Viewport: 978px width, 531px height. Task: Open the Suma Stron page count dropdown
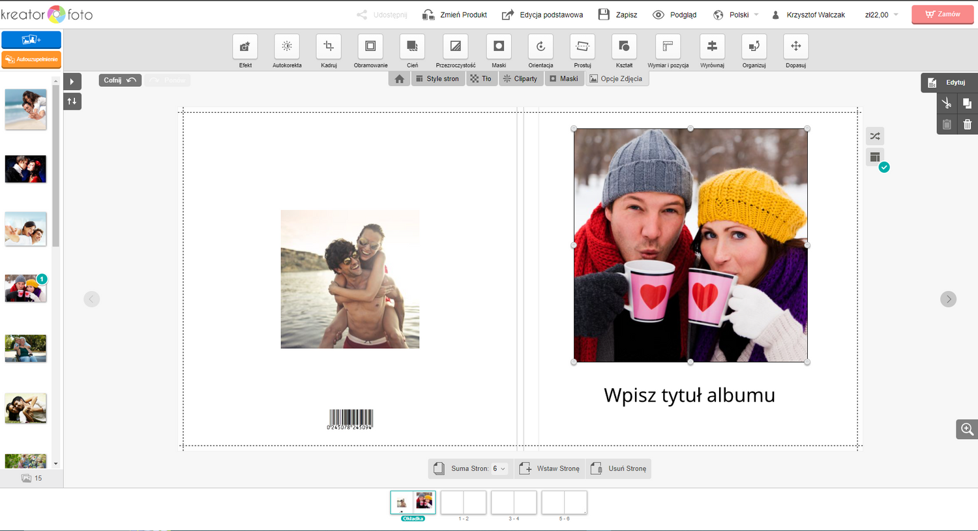pos(499,468)
